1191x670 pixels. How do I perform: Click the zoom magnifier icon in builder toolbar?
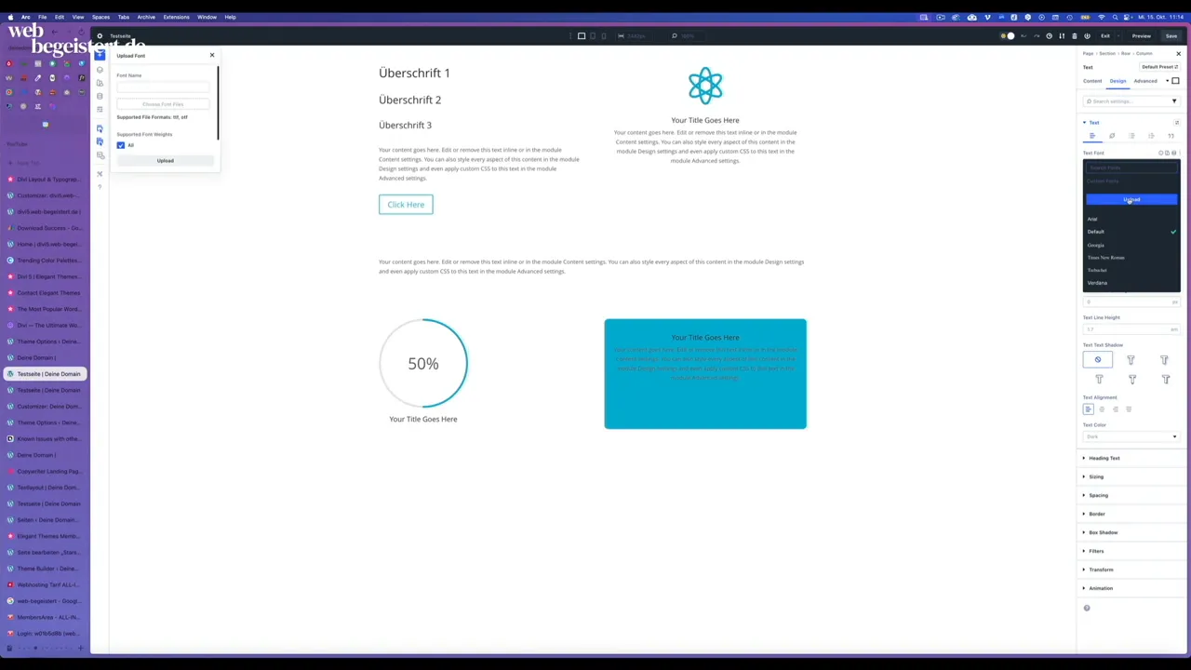click(675, 35)
